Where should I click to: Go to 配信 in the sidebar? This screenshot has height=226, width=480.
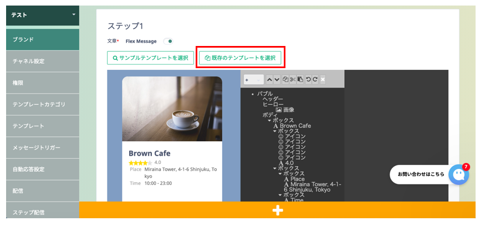click(x=43, y=191)
